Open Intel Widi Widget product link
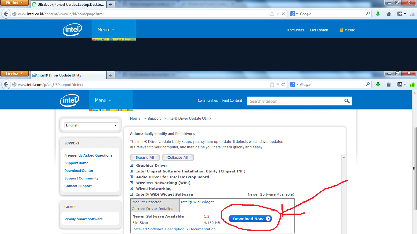The height and width of the screenshot is (234, 417). click(x=197, y=202)
